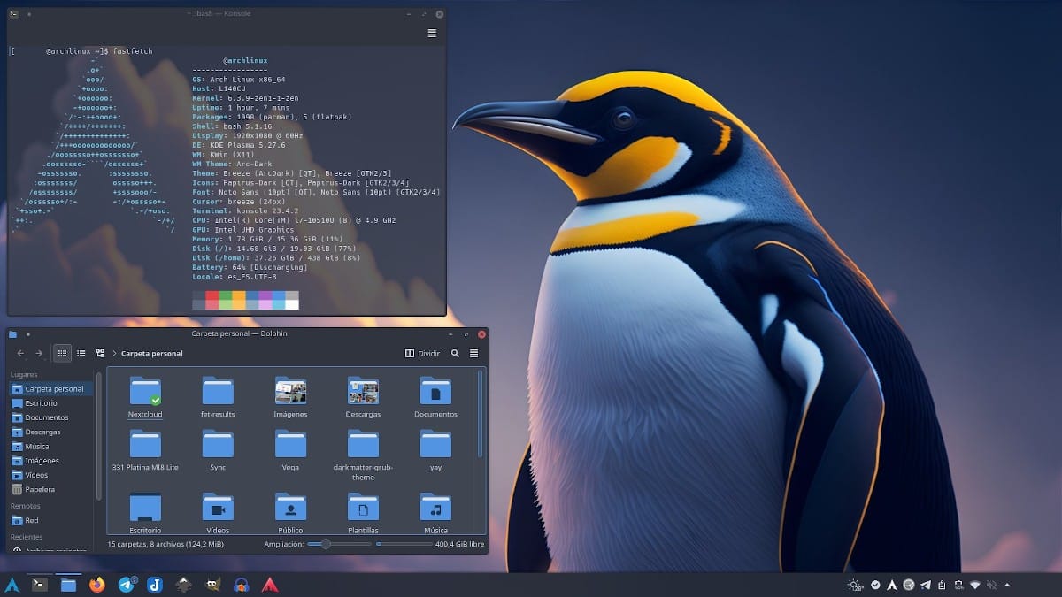Open Telegram from the taskbar launchers
The image size is (1062, 597).
coord(126,584)
